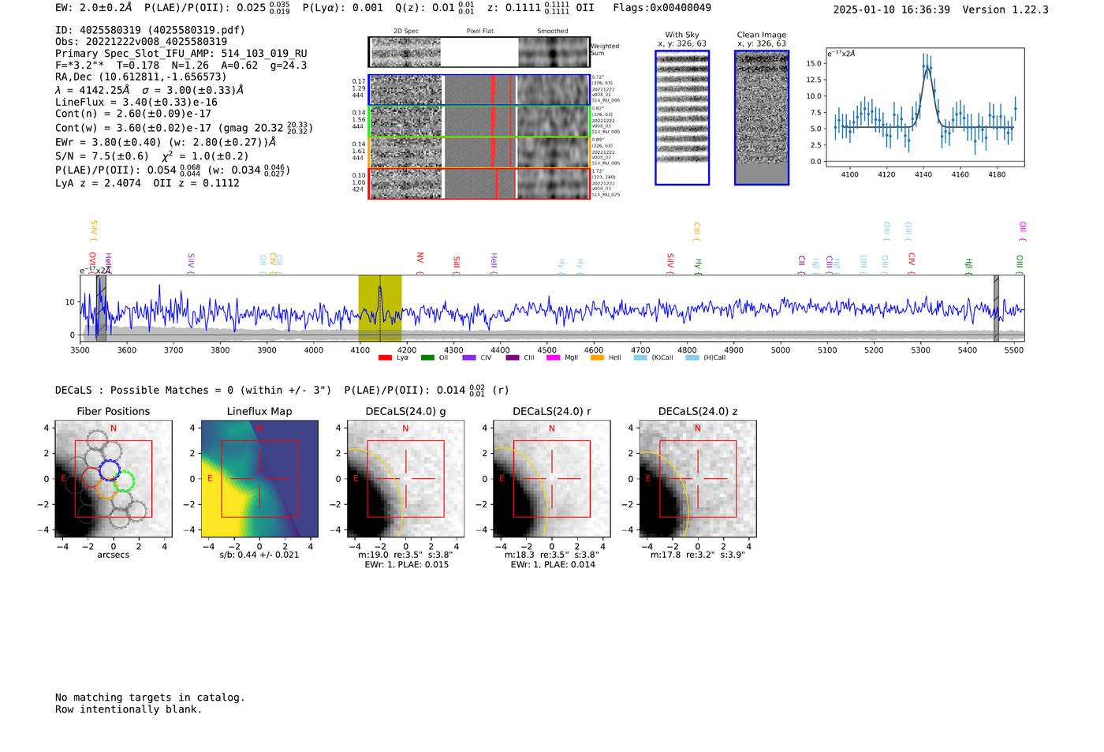Open the Clean Image cutout
The image size is (1104, 752).
click(x=762, y=118)
